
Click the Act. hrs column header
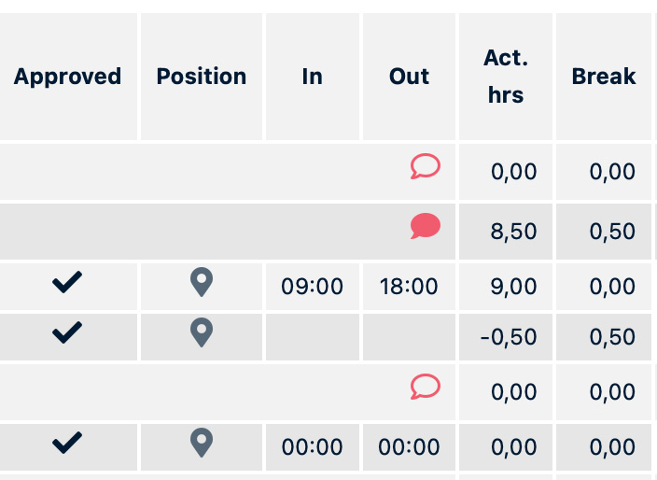505,77
